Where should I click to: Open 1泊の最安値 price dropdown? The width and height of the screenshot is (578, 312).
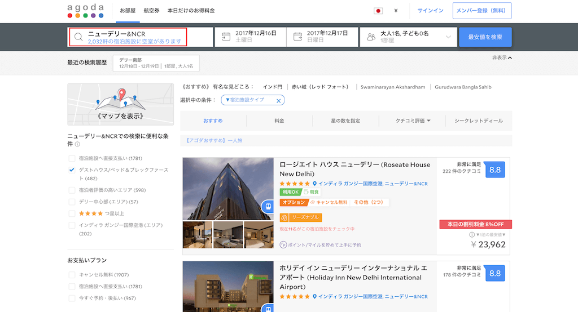point(491,235)
